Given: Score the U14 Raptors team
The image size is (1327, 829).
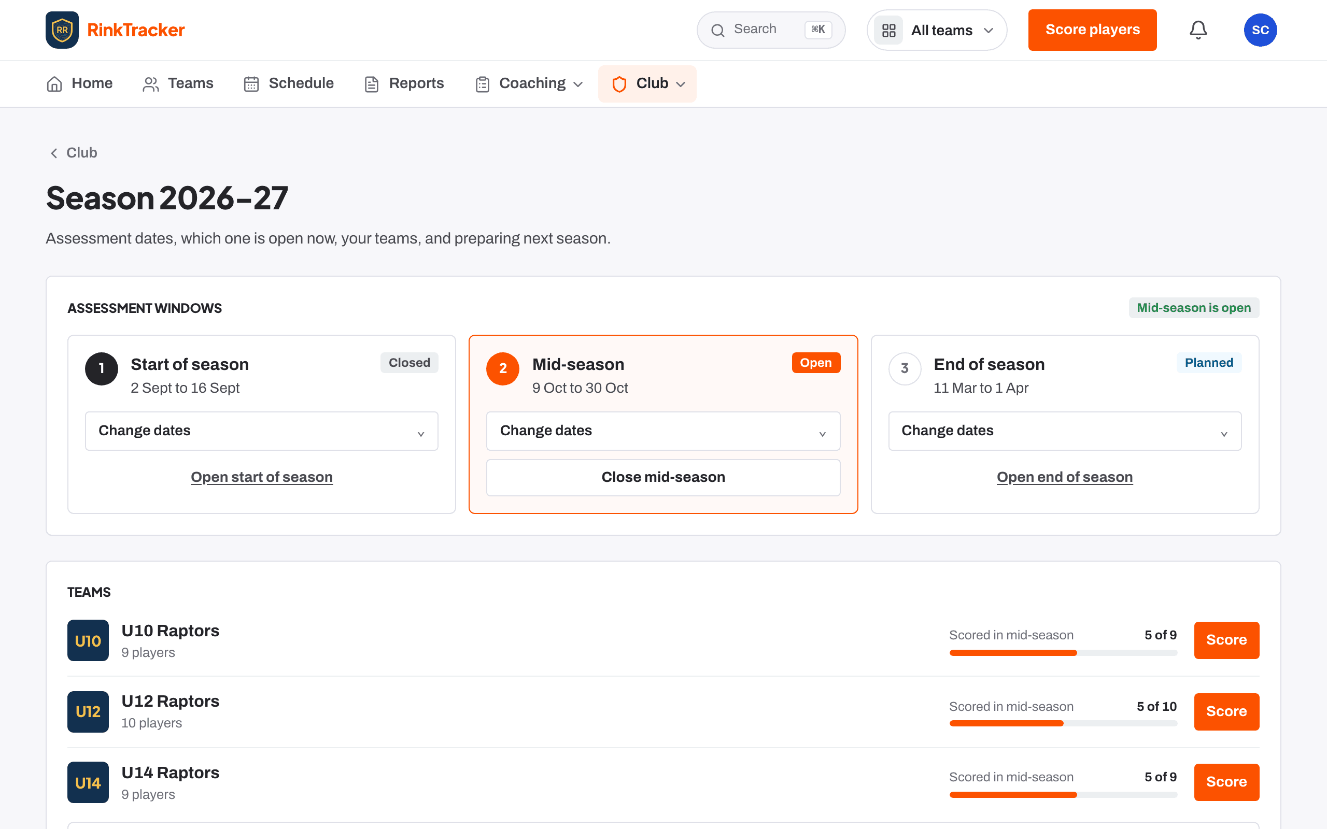Looking at the screenshot, I should (1226, 782).
